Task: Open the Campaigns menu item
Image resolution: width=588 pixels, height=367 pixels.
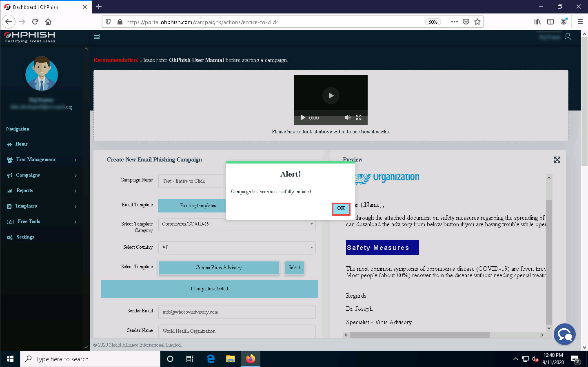Action: [x=28, y=175]
